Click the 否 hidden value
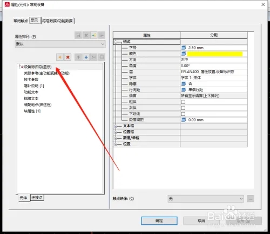270x234 pixels. (190, 83)
